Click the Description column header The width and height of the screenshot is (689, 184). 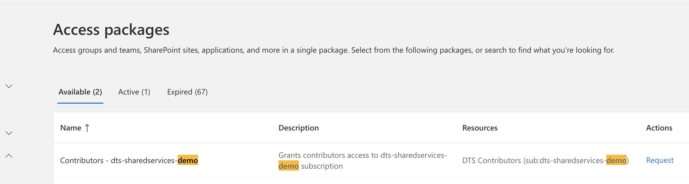pos(299,128)
